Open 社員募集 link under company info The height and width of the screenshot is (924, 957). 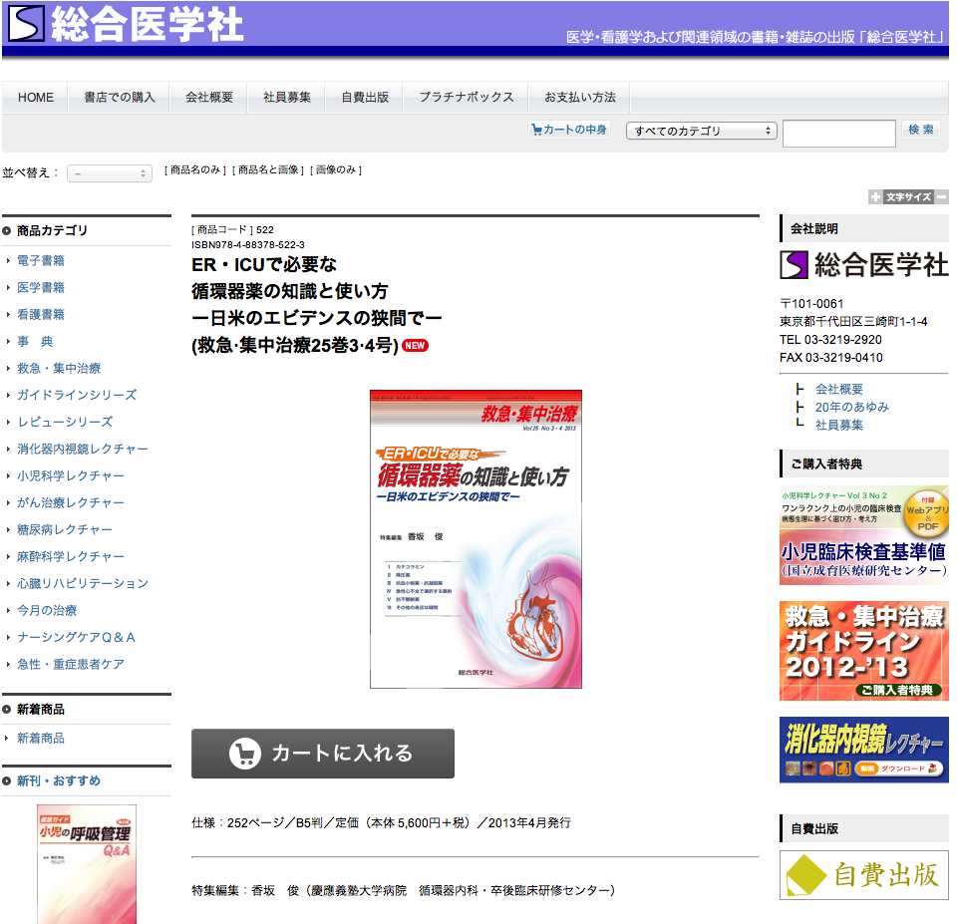click(839, 425)
